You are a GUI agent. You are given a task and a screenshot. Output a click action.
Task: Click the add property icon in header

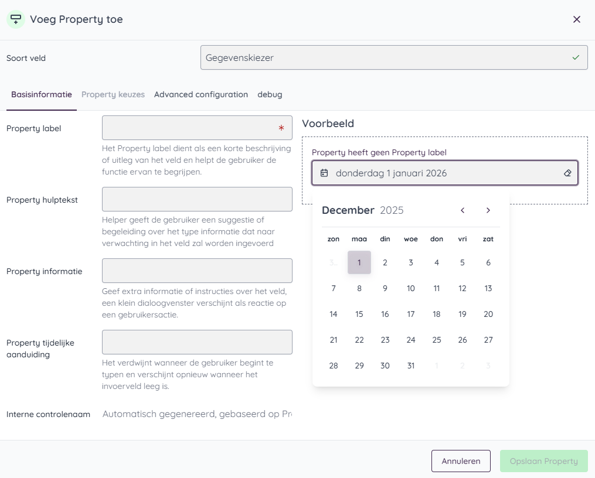(x=16, y=19)
